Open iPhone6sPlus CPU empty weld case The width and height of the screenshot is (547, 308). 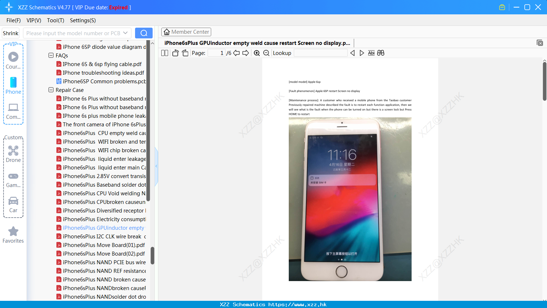pos(101,133)
